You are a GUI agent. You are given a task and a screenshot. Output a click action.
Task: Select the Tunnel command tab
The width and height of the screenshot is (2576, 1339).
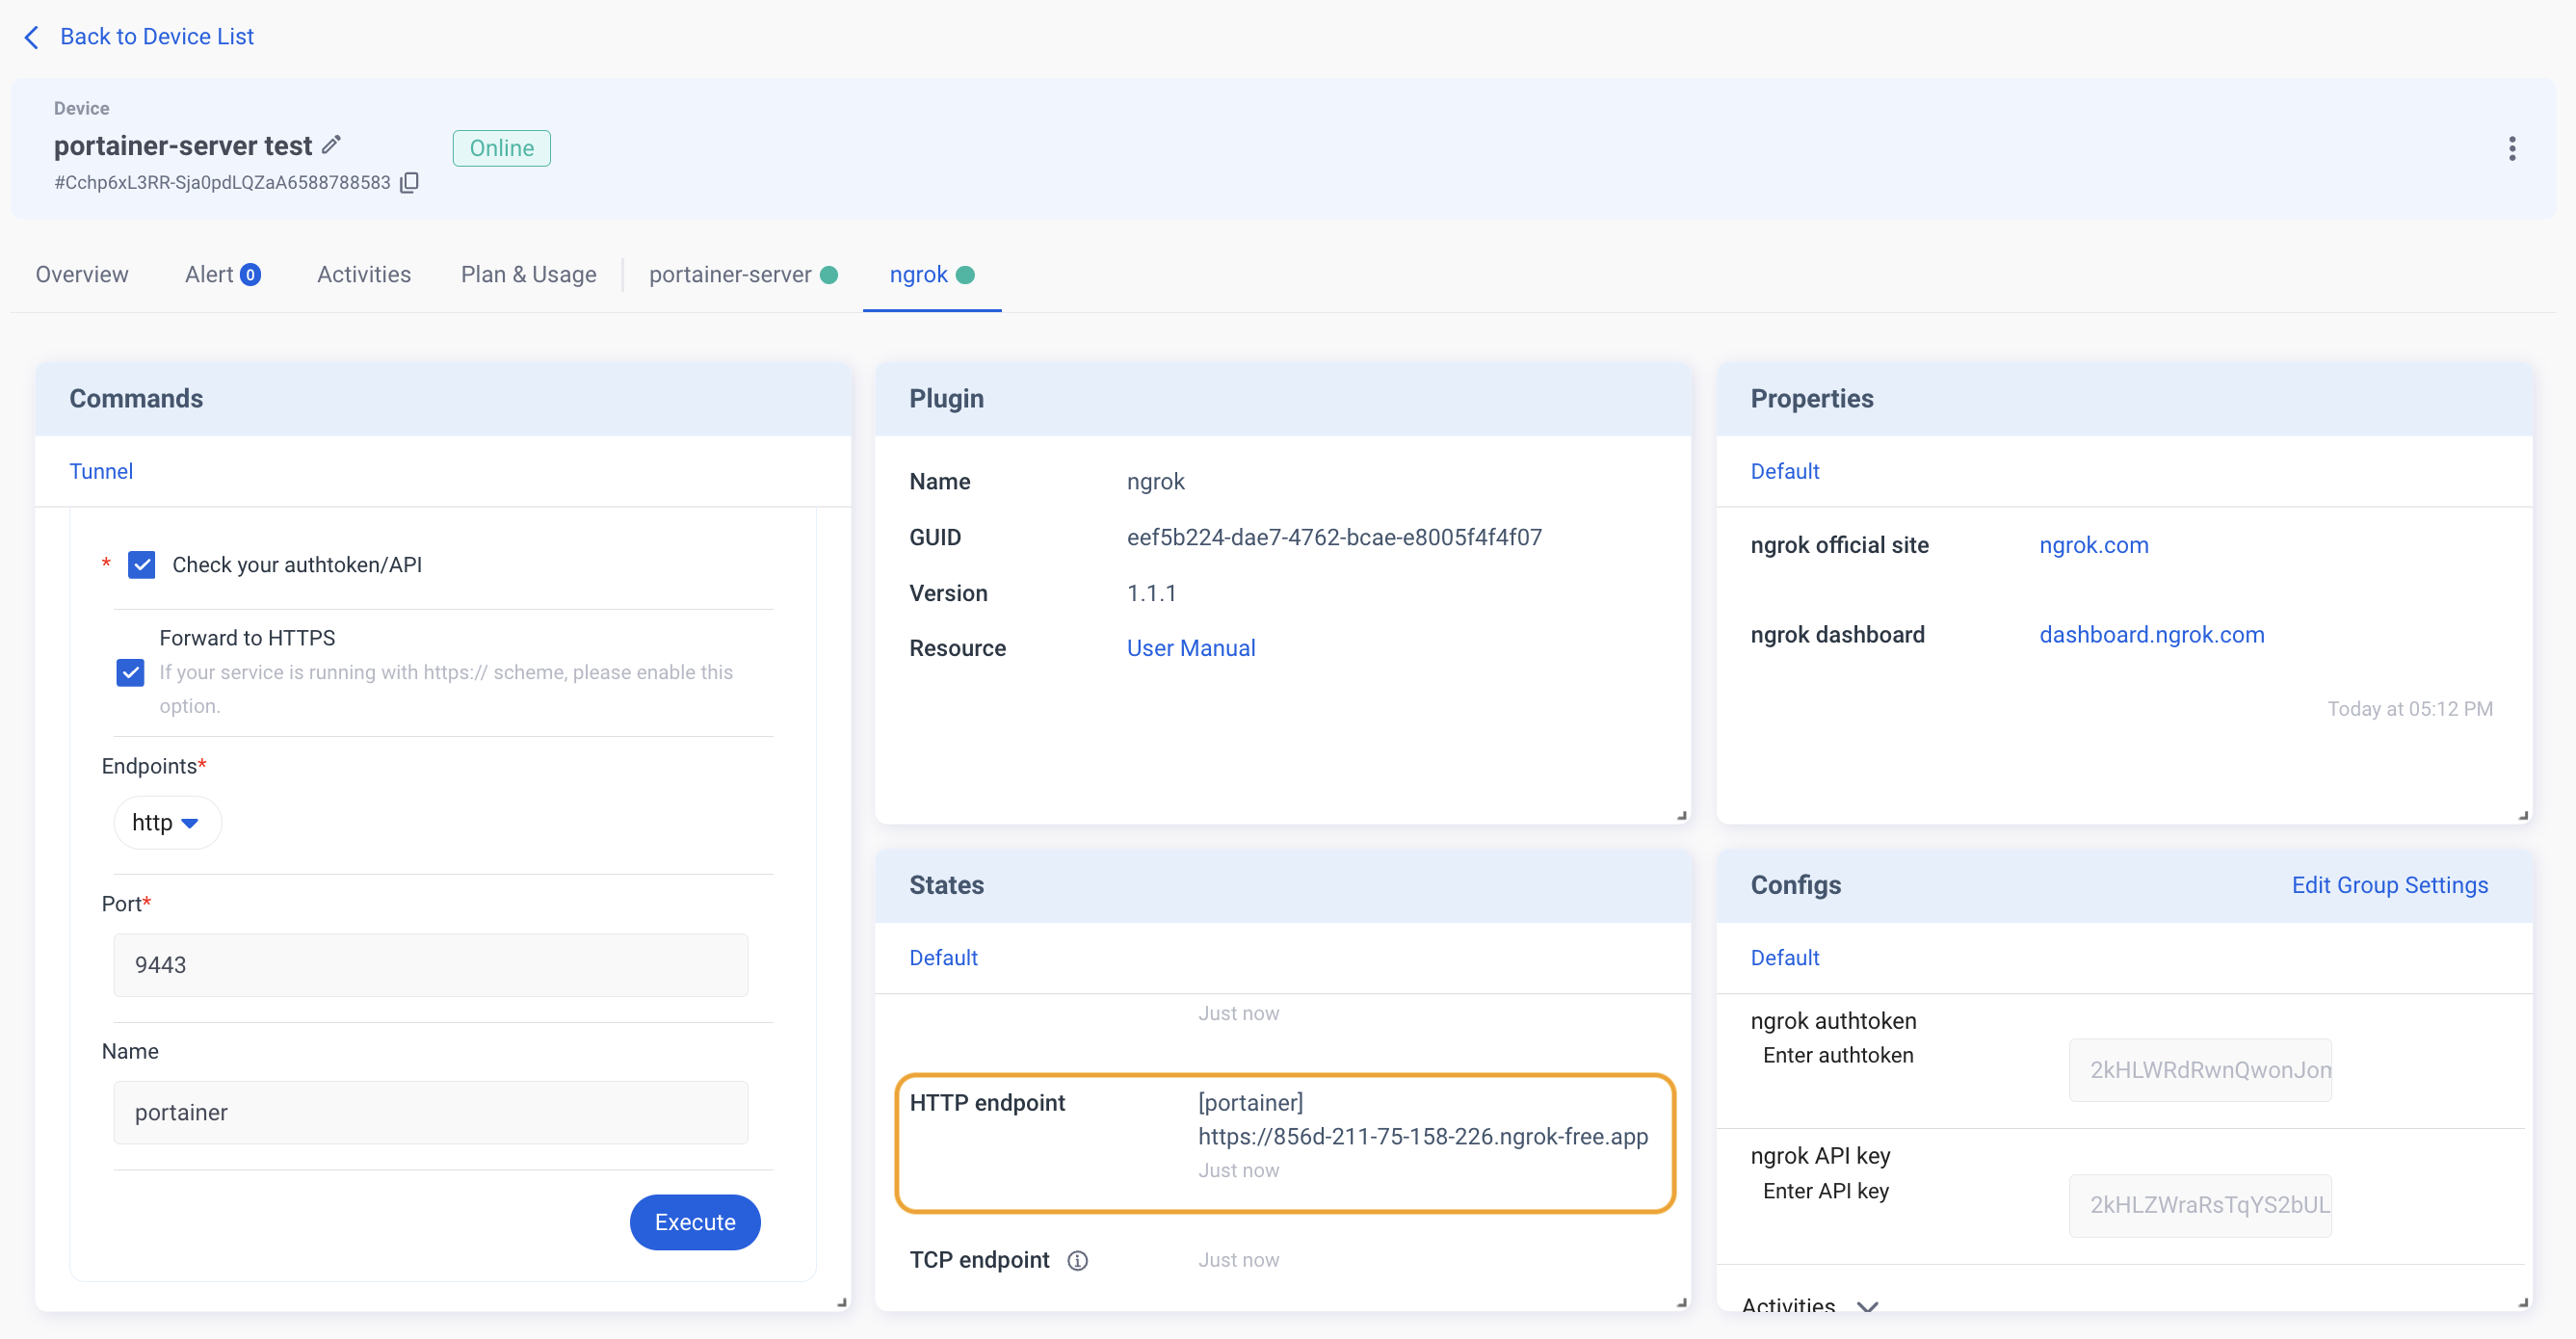tap(101, 471)
